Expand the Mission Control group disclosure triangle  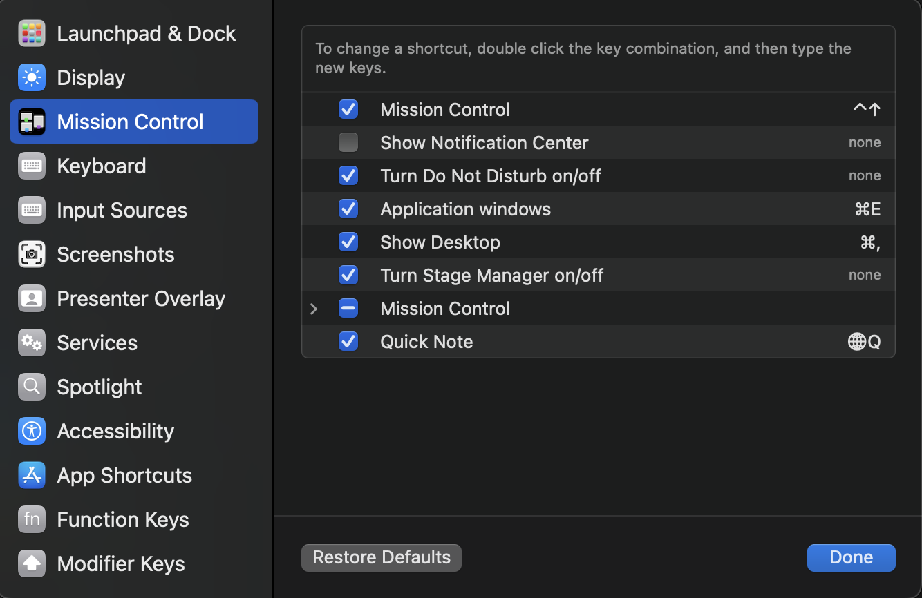314,308
